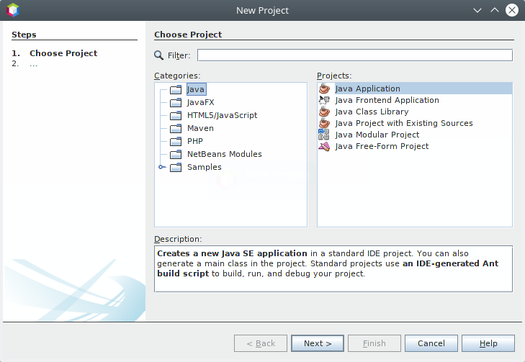Click the Java Class Library icon
Screen dimensions: 525x362
(x=324, y=112)
